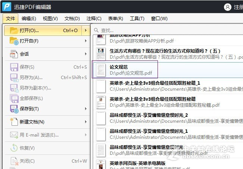Open recent file 旅游攻略类APP分析.pdf
The image size is (243, 169).
pyautogui.click(x=168, y=40)
